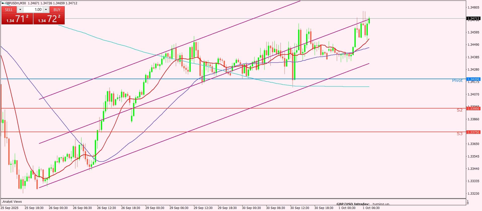Select the blue Pivot line label
The image size is (482, 211).
tap(457, 81)
